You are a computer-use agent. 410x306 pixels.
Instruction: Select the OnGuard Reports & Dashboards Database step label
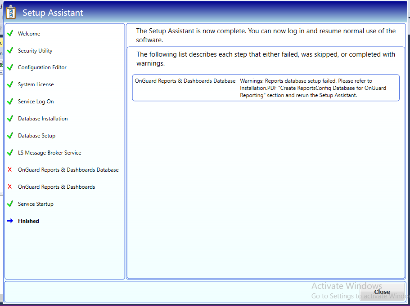click(68, 170)
